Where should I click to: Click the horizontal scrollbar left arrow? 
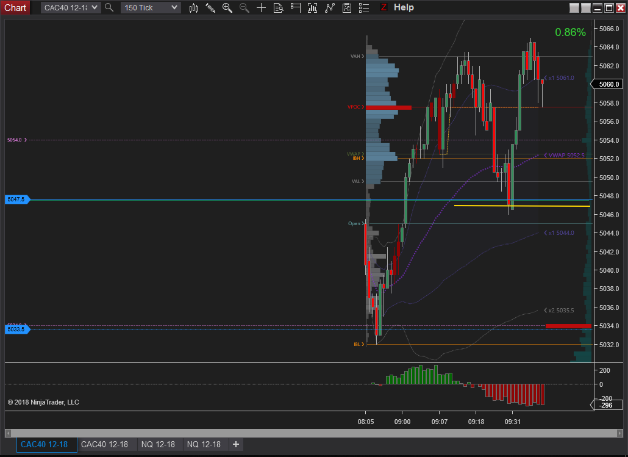[x=7, y=433]
